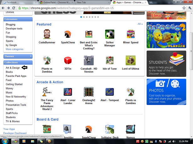Open Shredder chess icon in Board & Card

click(67, 129)
